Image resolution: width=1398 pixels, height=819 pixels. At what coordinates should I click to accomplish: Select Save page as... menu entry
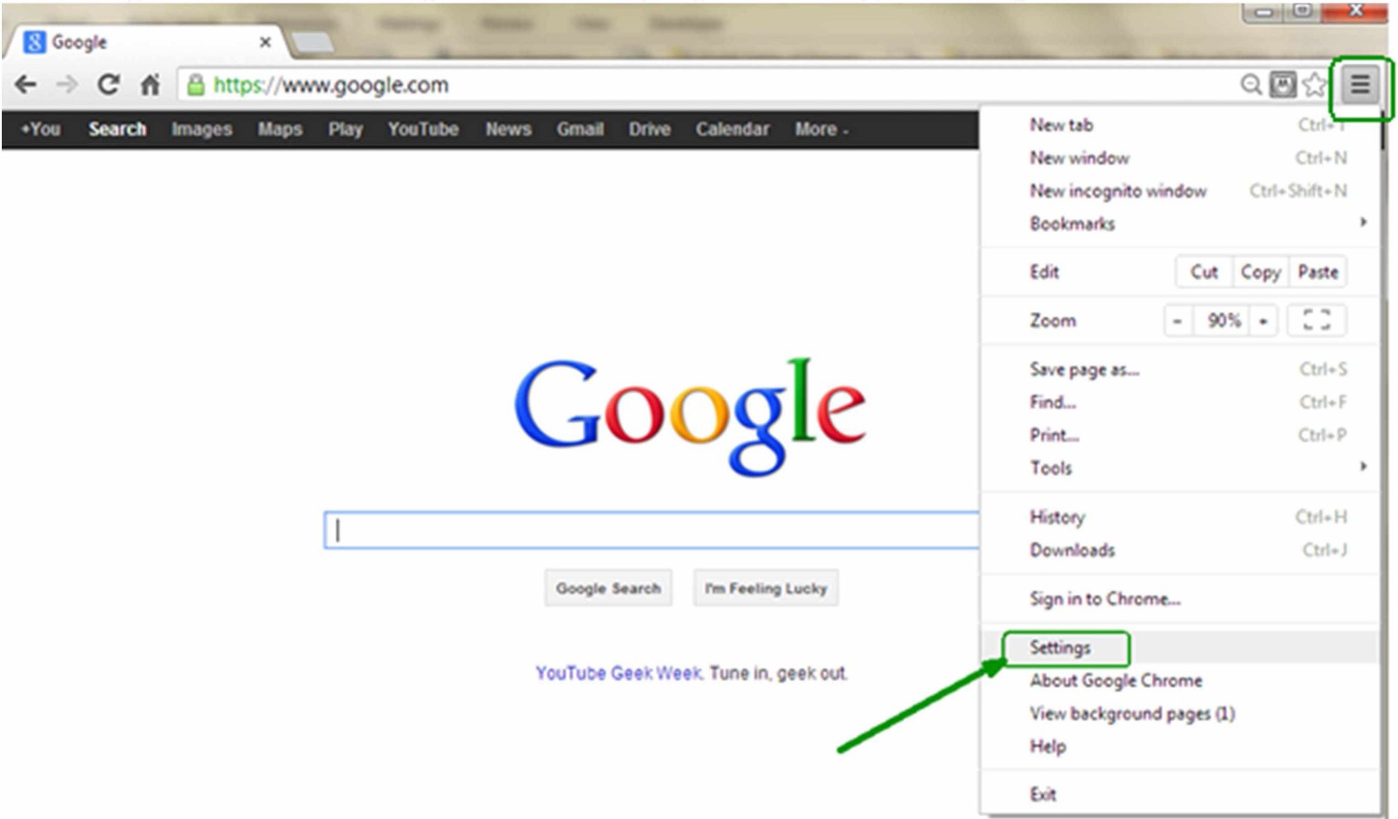tap(1181, 369)
